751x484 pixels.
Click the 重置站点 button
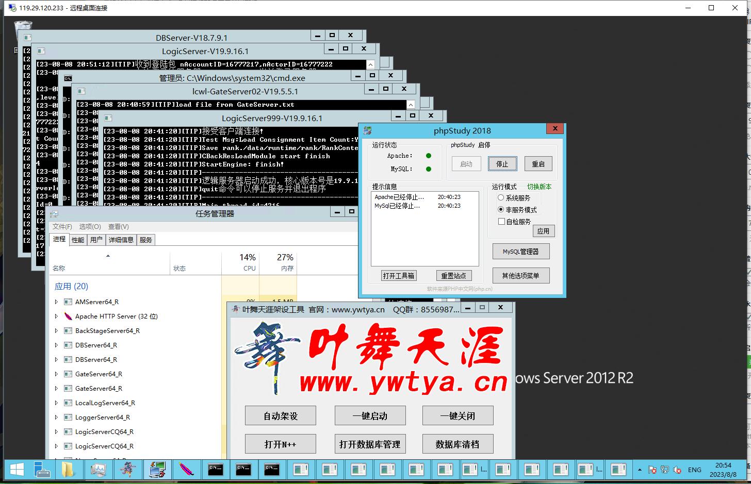click(x=453, y=276)
